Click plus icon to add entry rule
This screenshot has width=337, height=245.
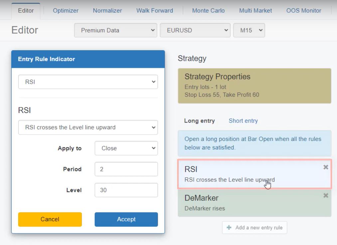coord(229,228)
